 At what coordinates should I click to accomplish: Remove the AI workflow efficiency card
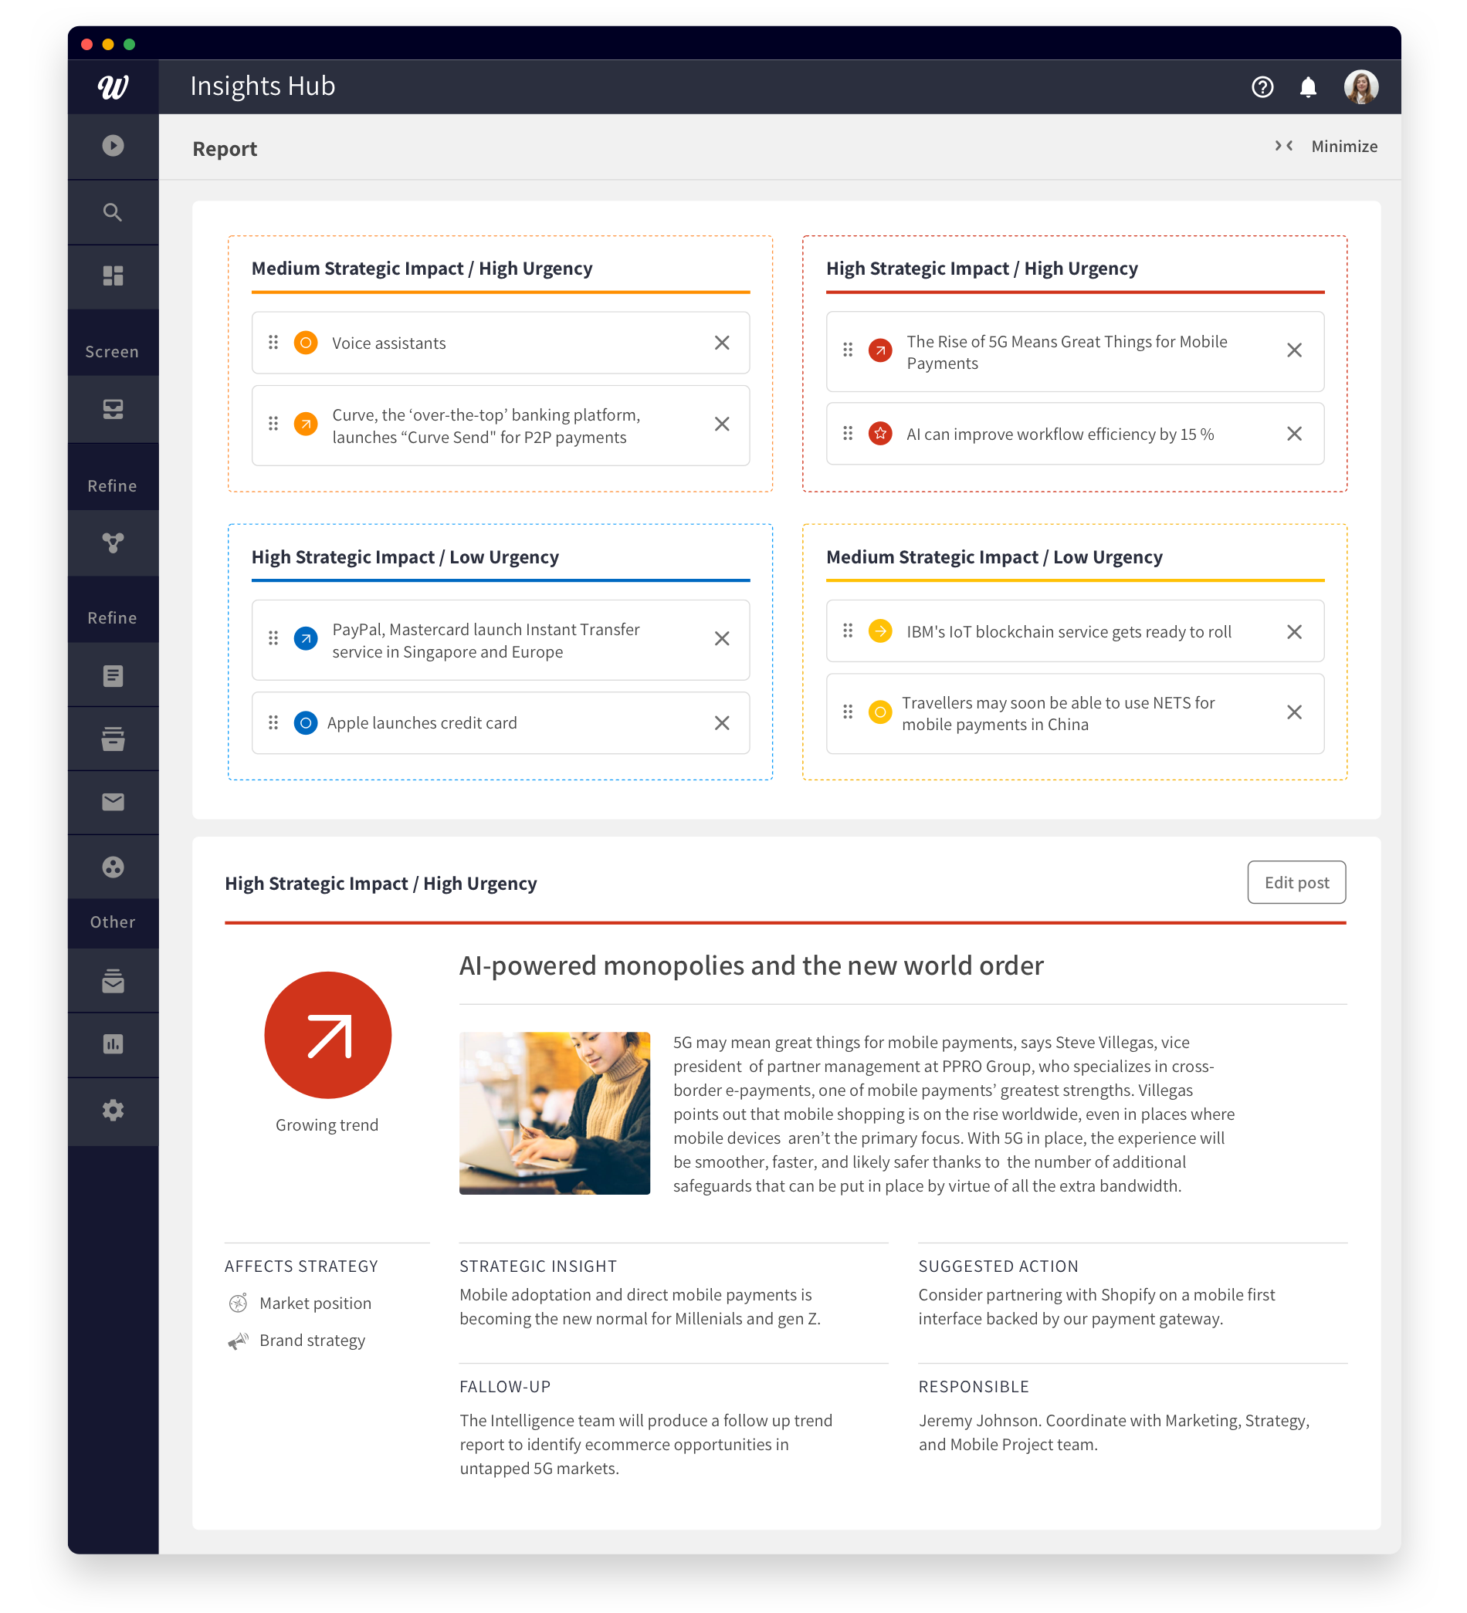(x=1294, y=434)
